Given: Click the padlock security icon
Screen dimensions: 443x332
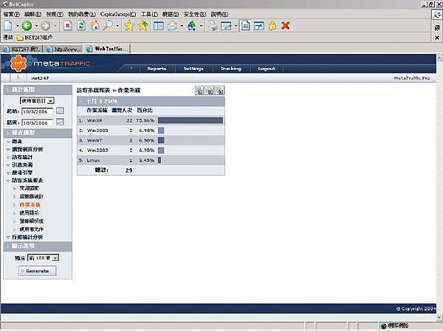Looking at the screenshot, I should pyautogui.click(x=272, y=26).
